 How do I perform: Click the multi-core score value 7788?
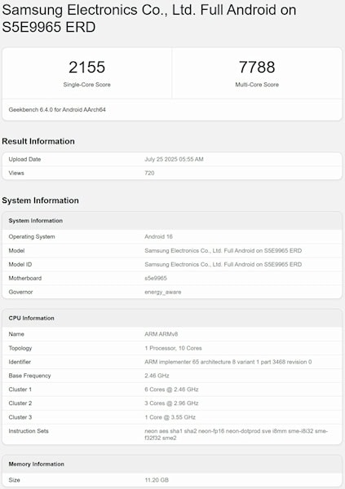(257, 67)
